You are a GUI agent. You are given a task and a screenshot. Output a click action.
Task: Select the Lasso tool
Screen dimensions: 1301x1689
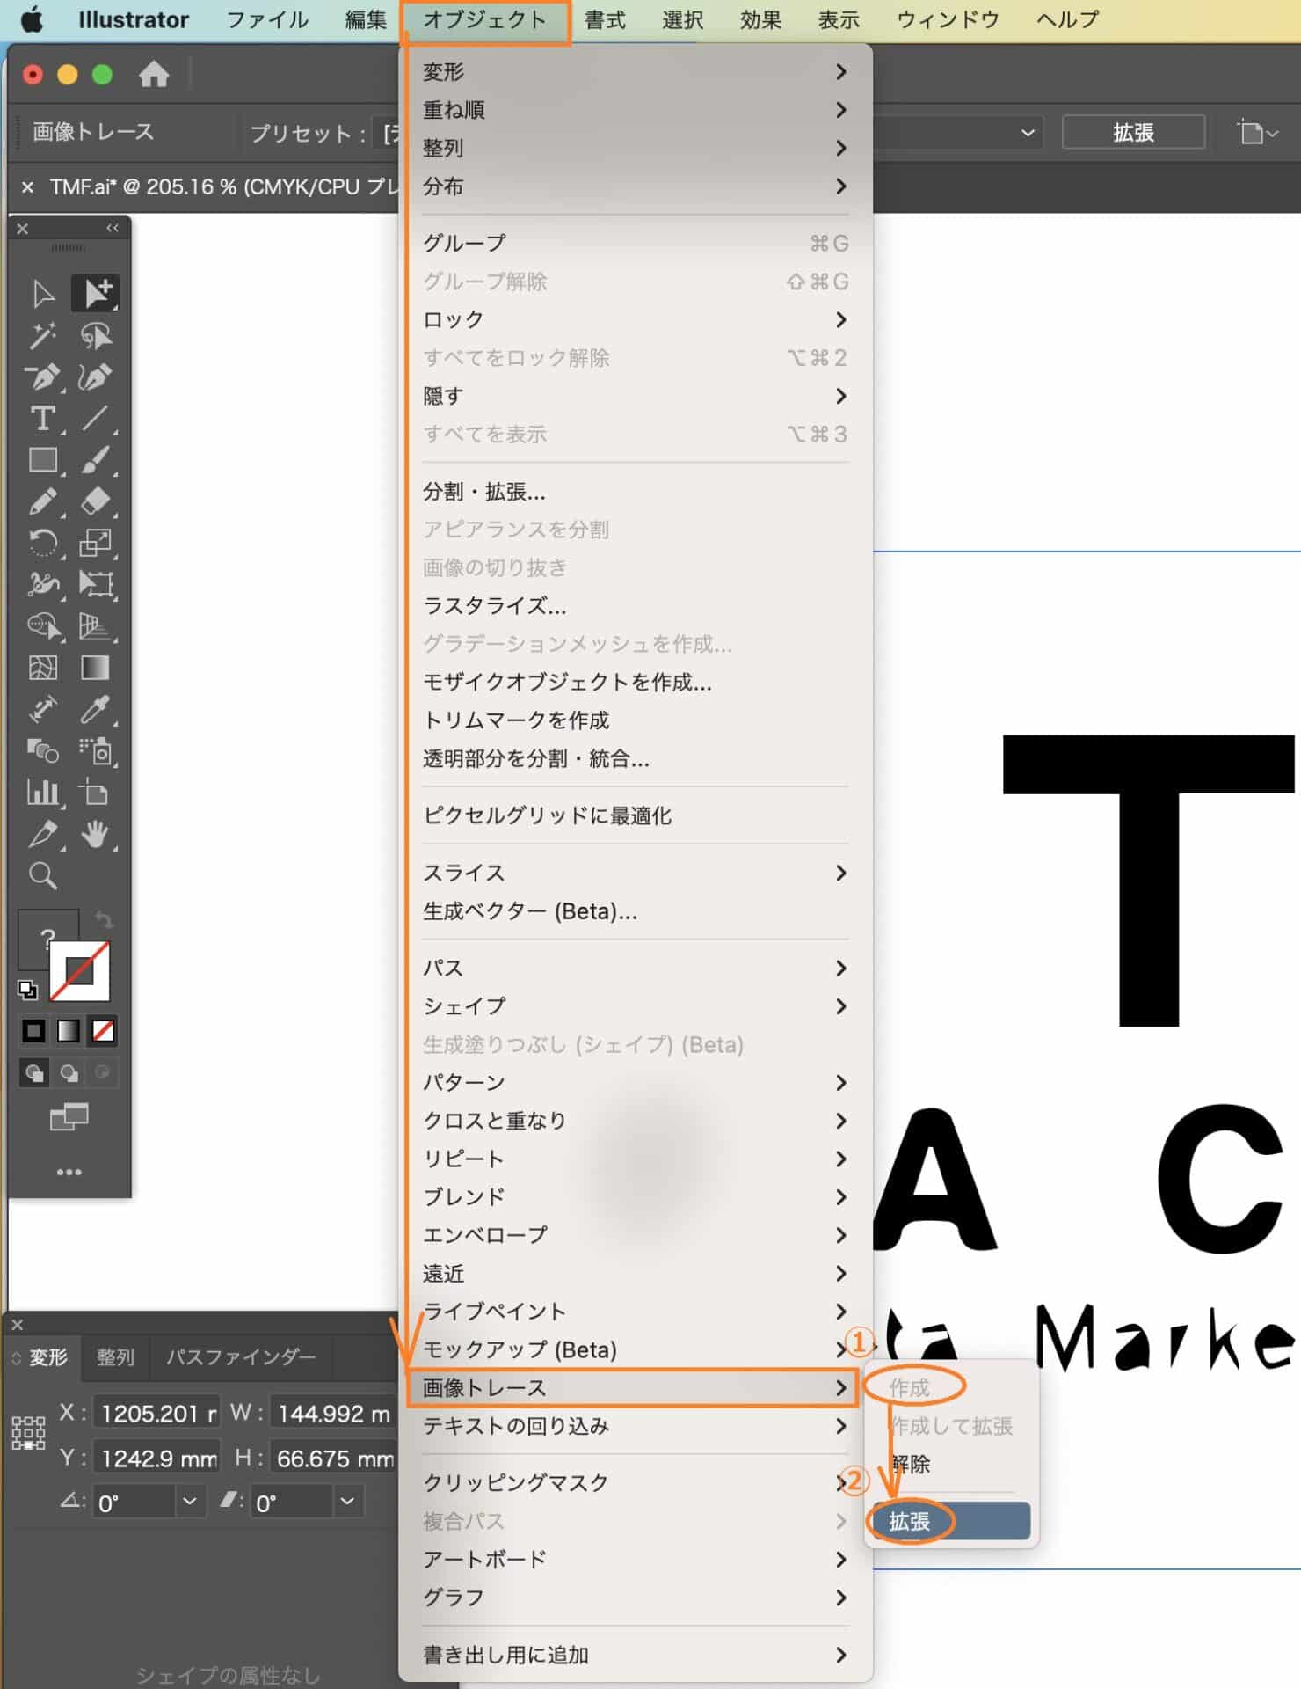[96, 335]
